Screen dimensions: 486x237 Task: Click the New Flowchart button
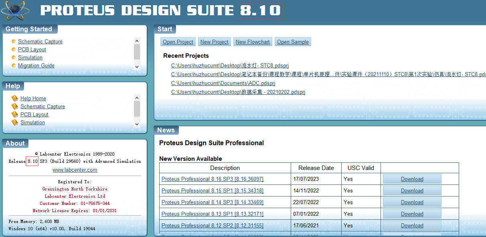(x=253, y=42)
